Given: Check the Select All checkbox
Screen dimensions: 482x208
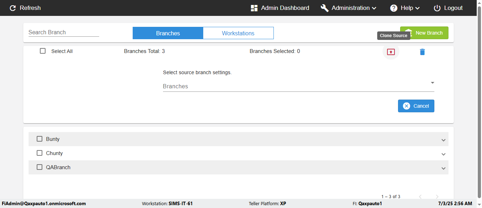Looking at the screenshot, I should (43, 51).
